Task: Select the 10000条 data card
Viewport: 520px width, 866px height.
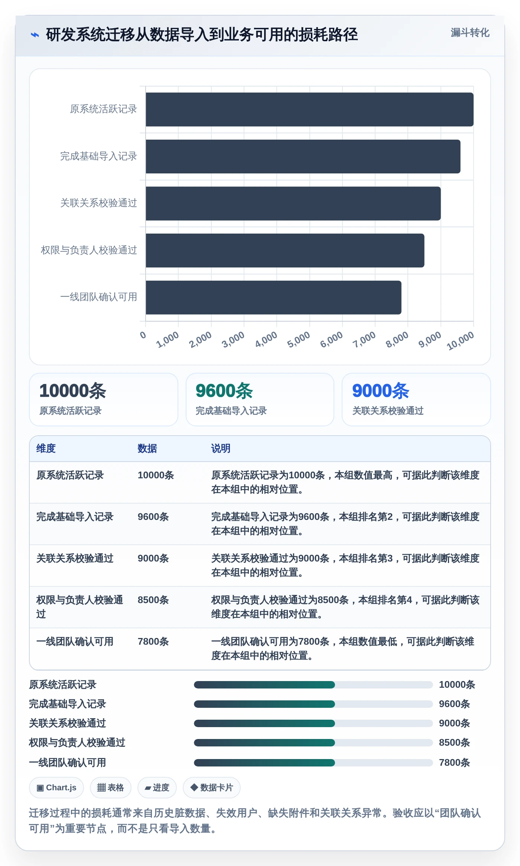Action: tap(104, 400)
